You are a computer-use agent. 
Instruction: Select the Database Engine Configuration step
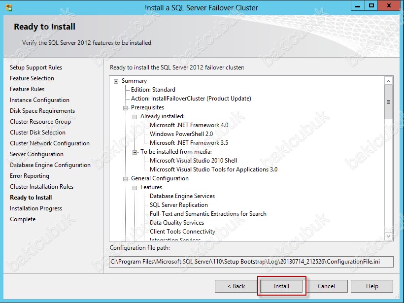tap(50, 165)
